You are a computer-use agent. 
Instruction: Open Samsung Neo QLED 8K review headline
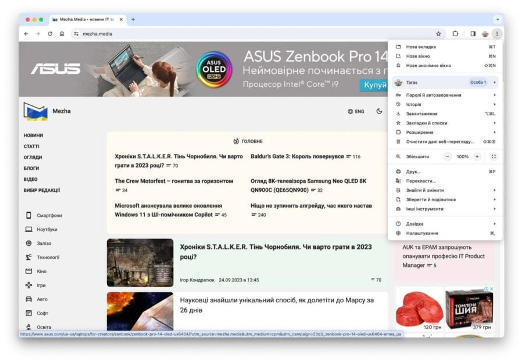[308, 185]
